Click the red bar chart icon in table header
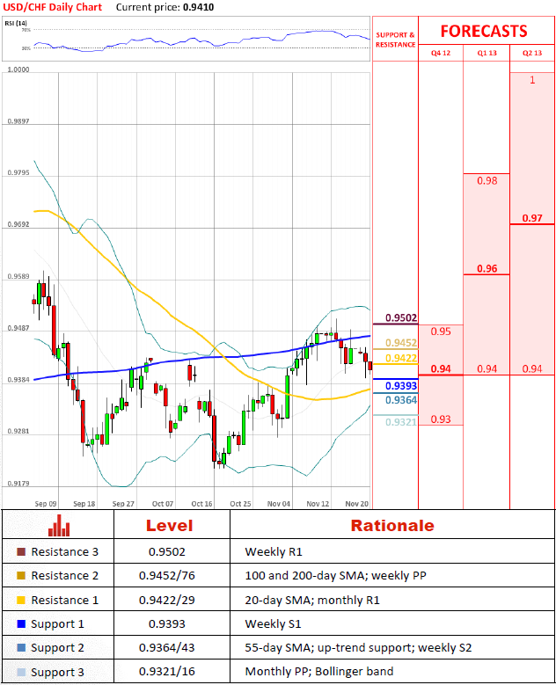The image size is (556, 685). point(59,526)
